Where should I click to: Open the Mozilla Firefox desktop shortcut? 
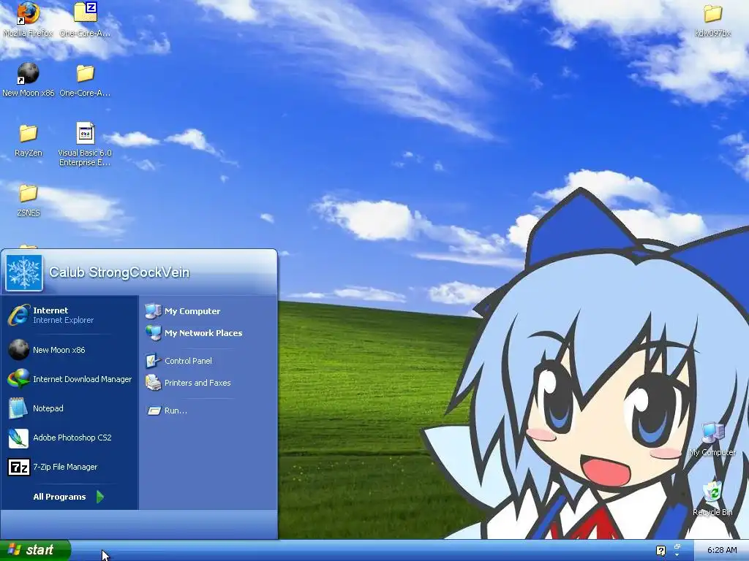[29, 20]
